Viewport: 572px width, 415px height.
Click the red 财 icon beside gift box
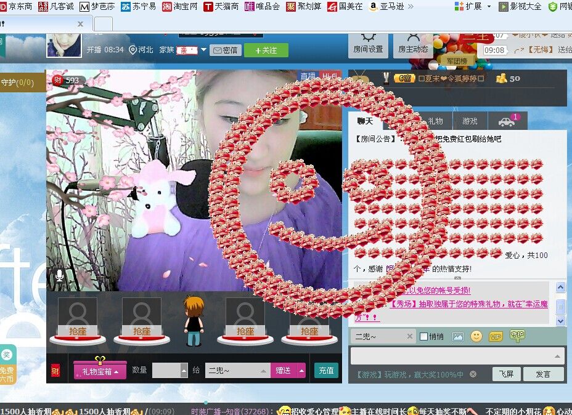pyautogui.click(x=55, y=371)
